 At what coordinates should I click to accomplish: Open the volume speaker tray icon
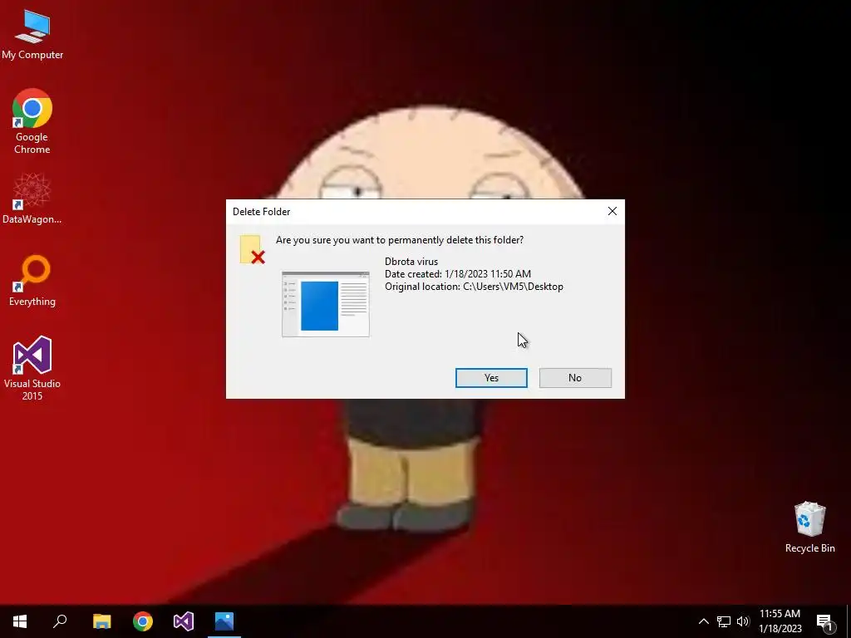743,621
